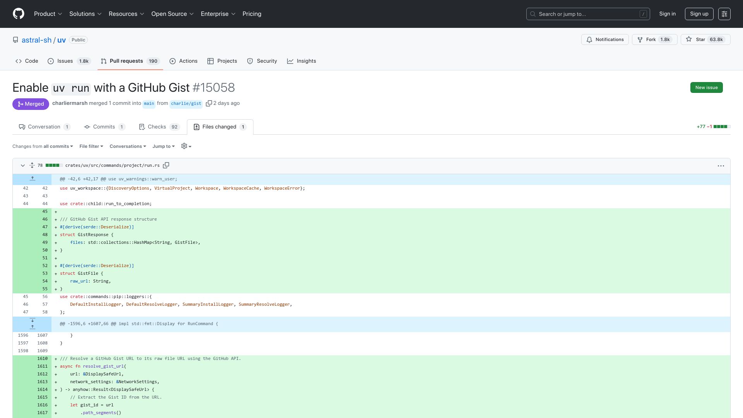Go to the Issues tab
743x418 pixels.
tap(69, 61)
